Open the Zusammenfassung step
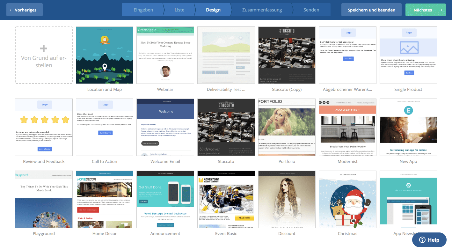This screenshot has width=452, height=250. [x=262, y=10]
